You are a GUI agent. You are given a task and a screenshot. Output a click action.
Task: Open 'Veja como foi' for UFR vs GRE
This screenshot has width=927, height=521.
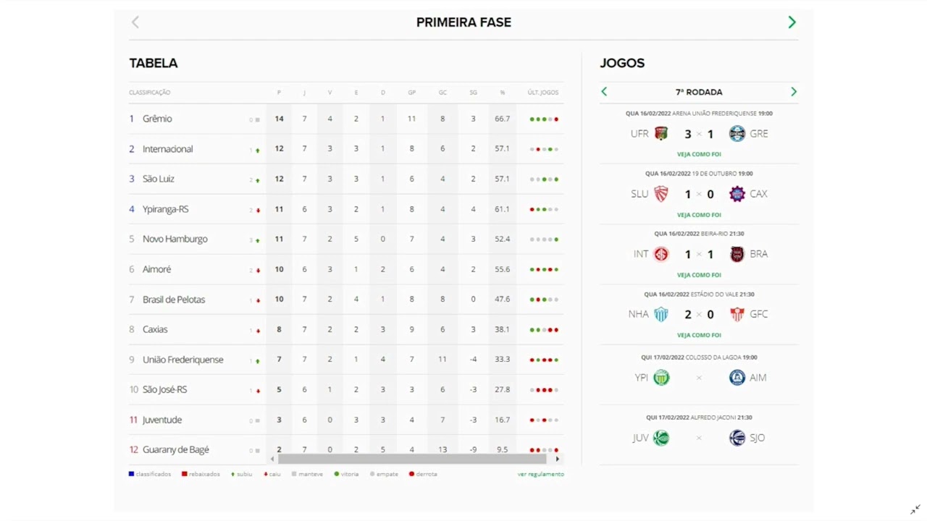point(699,154)
